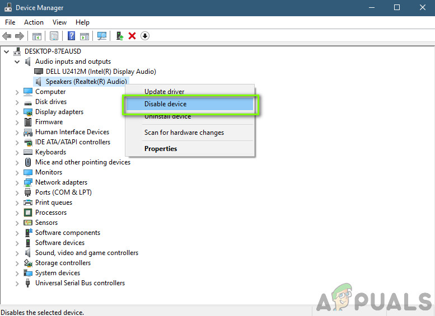Expand the Ports (COM & LPT) category
This screenshot has width=435, height=316.
[17, 193]
